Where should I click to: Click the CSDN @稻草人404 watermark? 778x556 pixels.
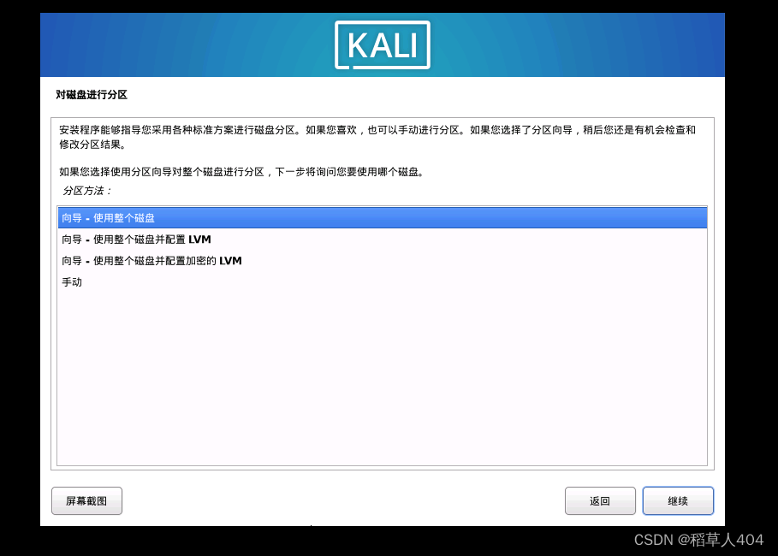698,540
